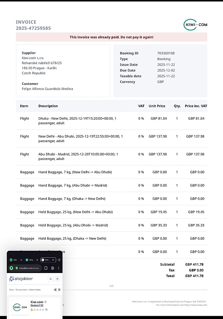Image resolution: width=223 pixels, height=319 pixels.
Task: Close the Help browser tab
Action: (x=37, y=260)
